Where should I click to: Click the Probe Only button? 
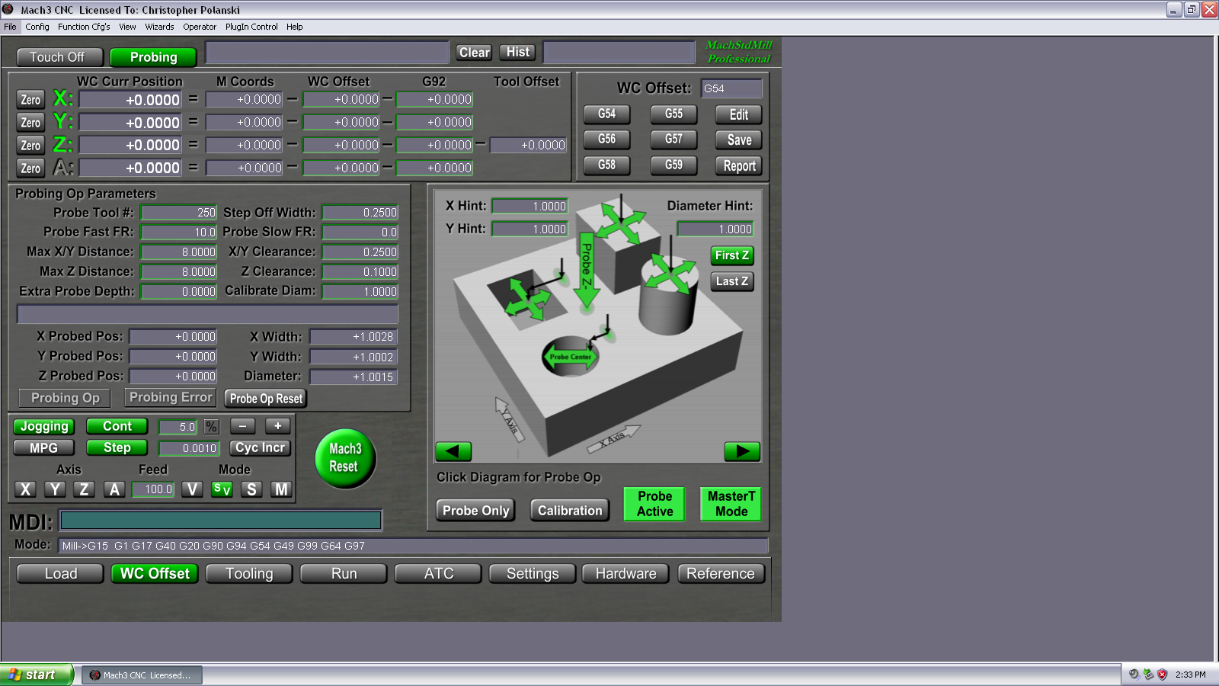pos(476,511)
